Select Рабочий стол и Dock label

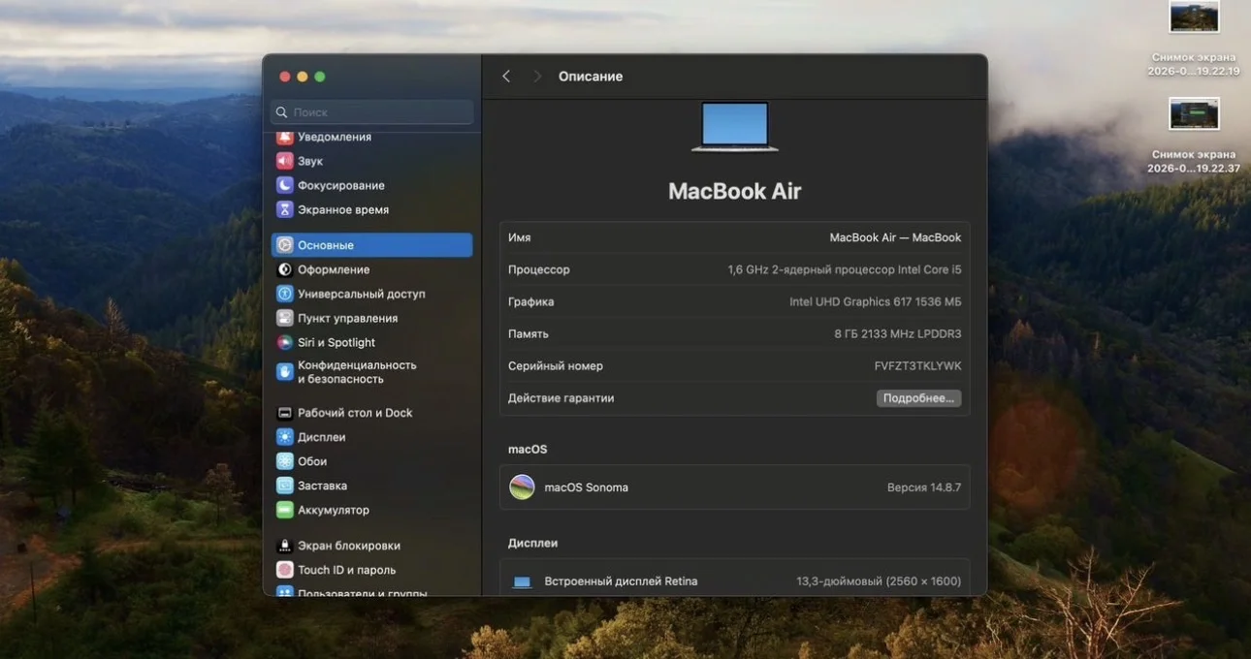click(355, 413)
